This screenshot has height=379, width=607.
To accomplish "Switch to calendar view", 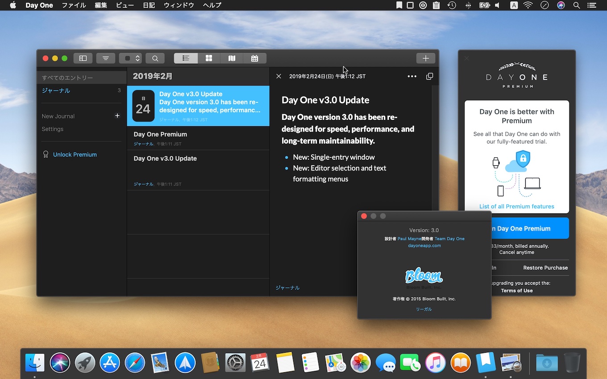I will pos(255,58).
